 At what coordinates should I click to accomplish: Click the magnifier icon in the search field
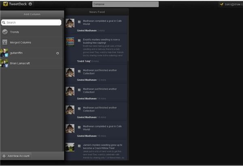point(4,22)
